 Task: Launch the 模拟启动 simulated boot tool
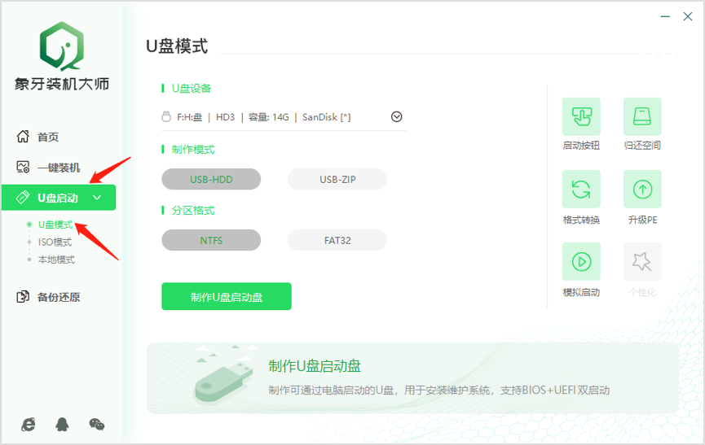click(x=581, y=261)
